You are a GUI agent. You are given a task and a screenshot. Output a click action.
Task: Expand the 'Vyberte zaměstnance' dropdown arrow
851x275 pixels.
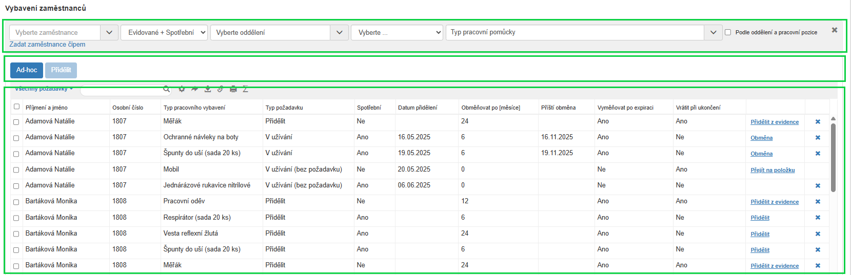tap(109, 32)
